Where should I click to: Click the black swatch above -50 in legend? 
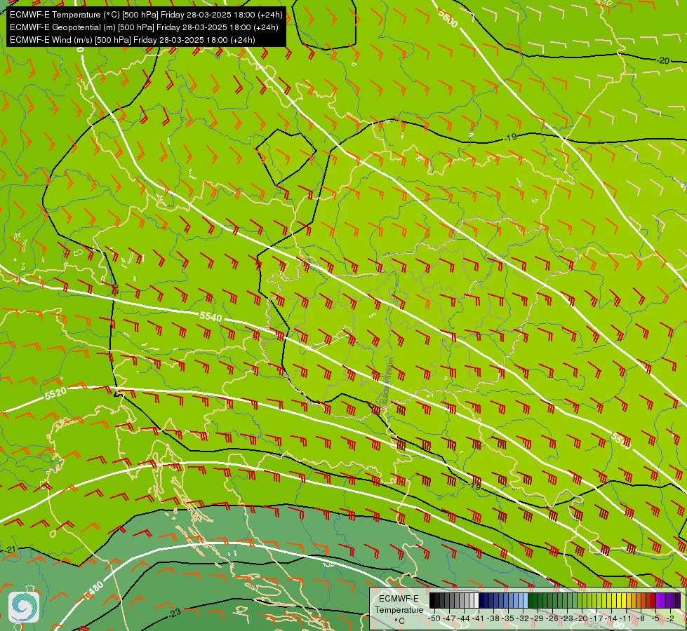coord(432,600)
